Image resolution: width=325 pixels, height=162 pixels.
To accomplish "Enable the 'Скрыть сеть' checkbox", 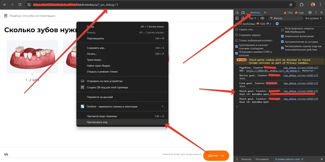I will 236,30.
